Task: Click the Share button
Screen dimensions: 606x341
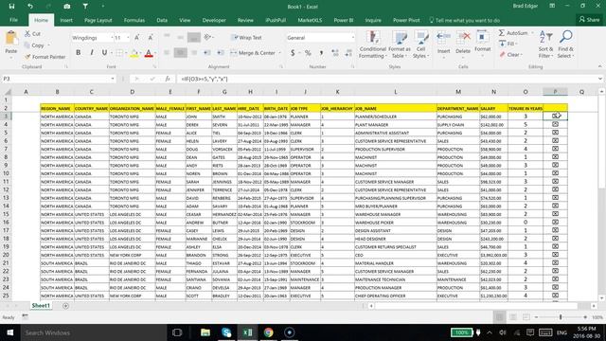Action: pyautogui.click(x=589, y=20)
